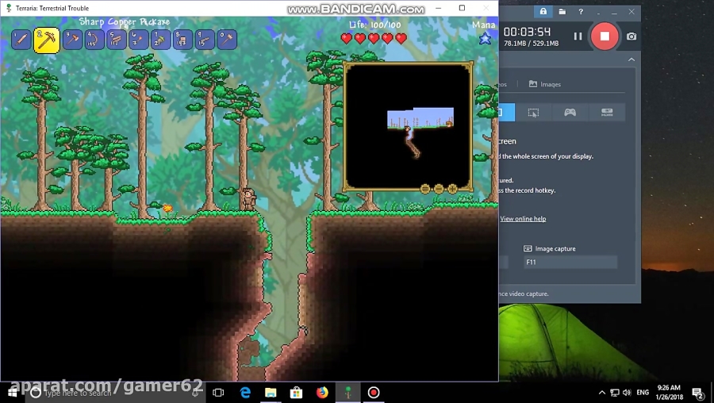
Task: Toggle Bandicam lock window icon
Action: (x=543, y=11)
